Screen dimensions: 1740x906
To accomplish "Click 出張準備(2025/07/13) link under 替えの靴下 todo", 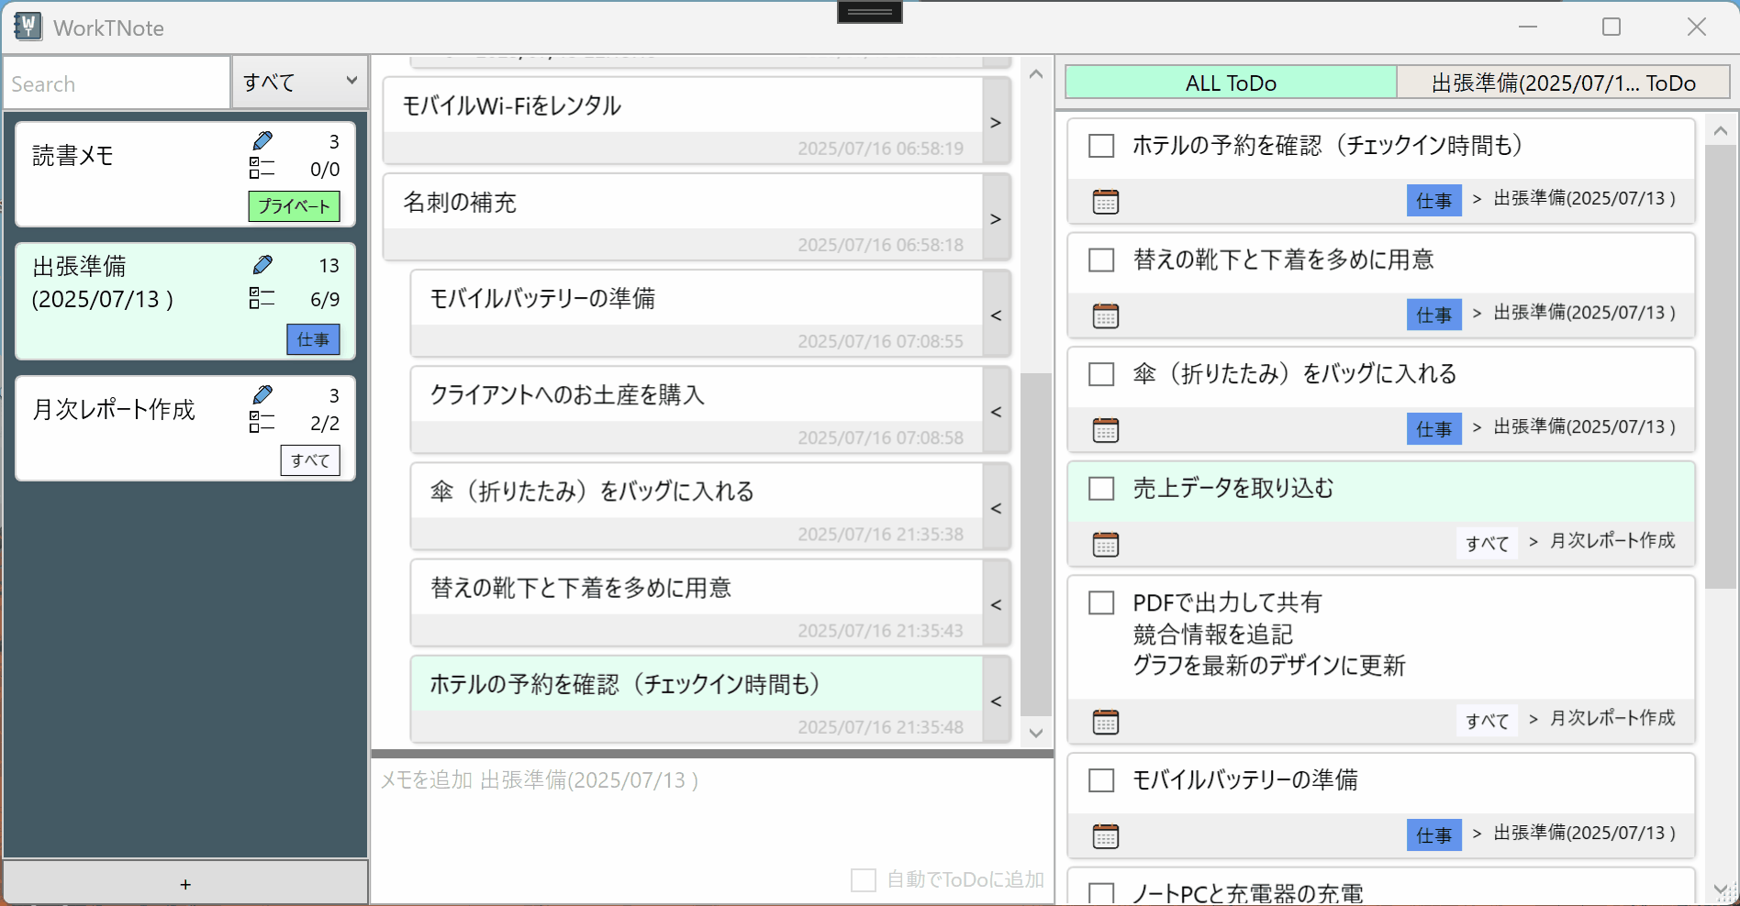I will [1585, 313].
